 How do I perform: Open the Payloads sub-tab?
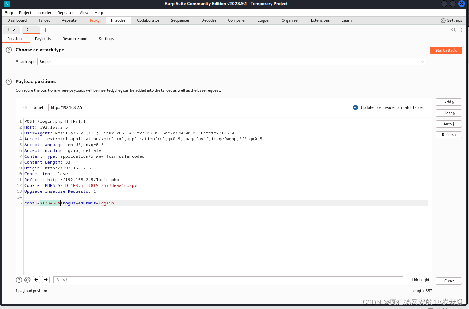click(43, 39)
